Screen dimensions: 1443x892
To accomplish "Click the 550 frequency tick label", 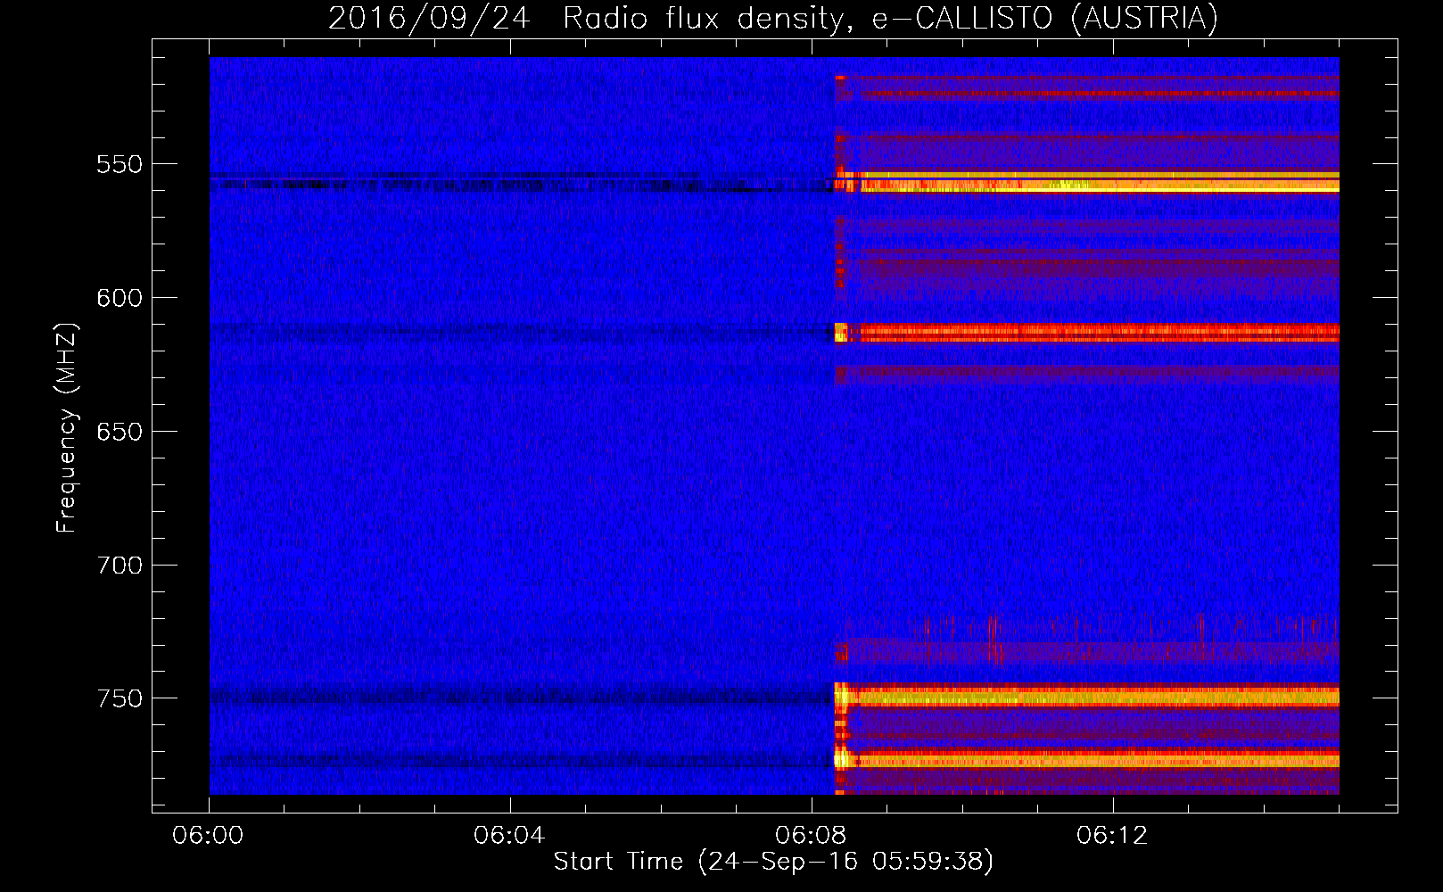I will pyautogui.click(x=120, y=165).
